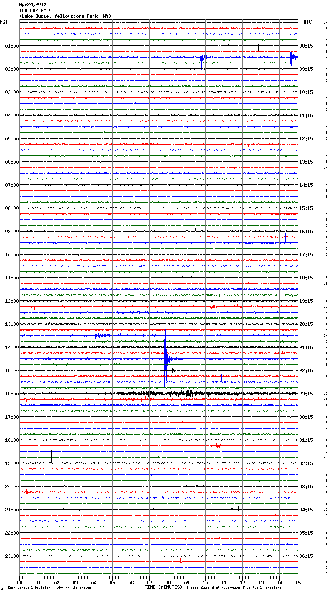Click the tall black spike on the 18:00 trace
This screenshot has height=593, width=329.
[52, 450]
